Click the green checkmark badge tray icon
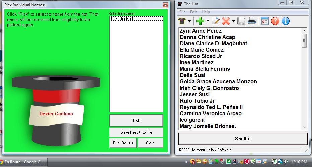The width and height of the screenshot is (312, 167). tap(252, 161)
